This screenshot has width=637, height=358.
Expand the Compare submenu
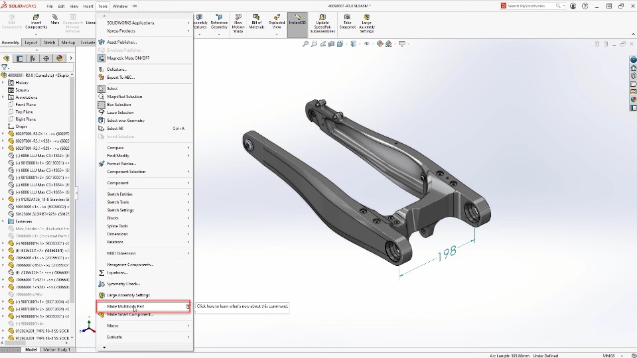[144, 148]
